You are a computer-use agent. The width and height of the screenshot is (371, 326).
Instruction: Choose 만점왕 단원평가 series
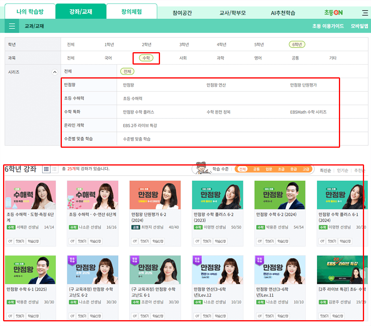(303, 85)
